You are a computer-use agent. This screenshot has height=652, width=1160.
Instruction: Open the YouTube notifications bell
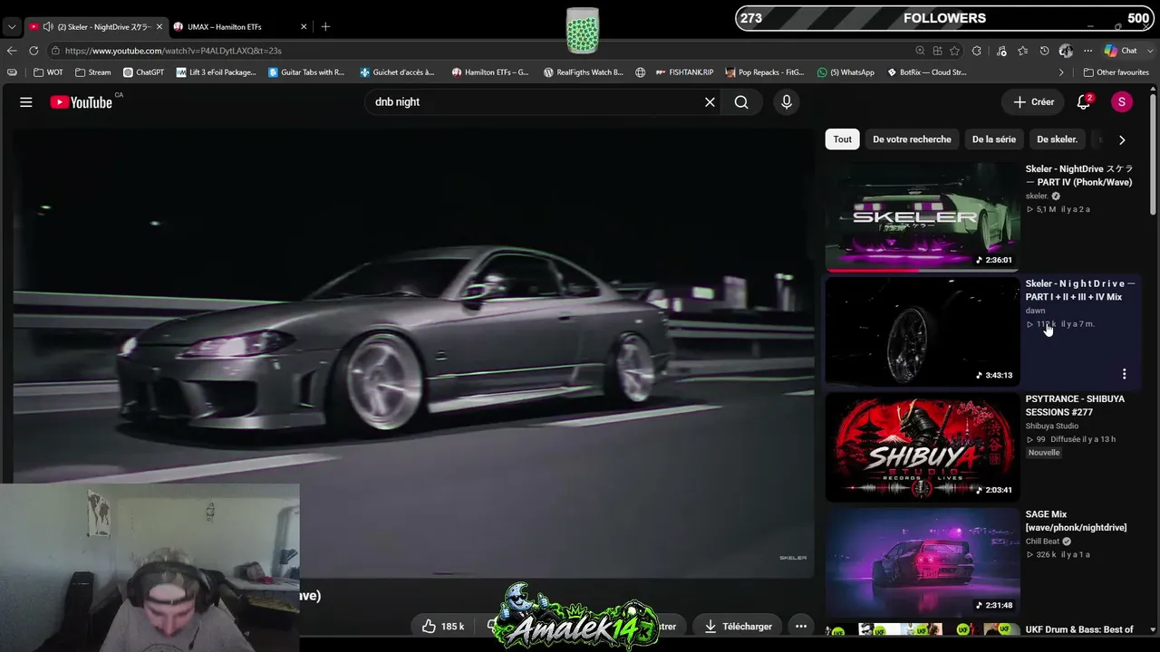click(x=1084, y=102)
